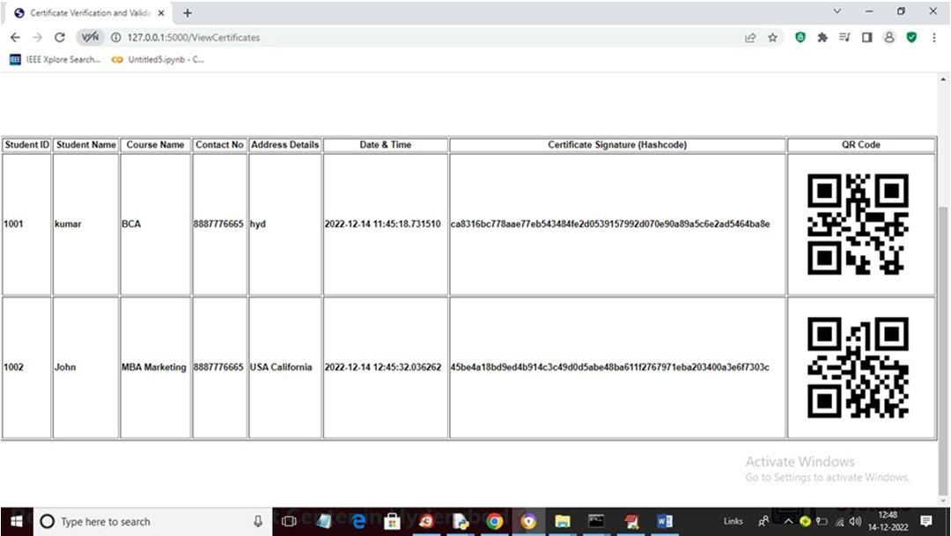Open the tab search chevron
This screenshot has height=536, width=951.
837,11
